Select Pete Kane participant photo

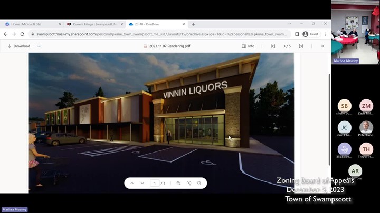pyautogui.click(x=366, y=127)
